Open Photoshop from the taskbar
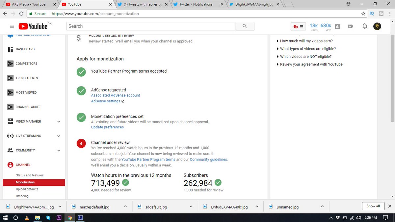 (80, 217)
